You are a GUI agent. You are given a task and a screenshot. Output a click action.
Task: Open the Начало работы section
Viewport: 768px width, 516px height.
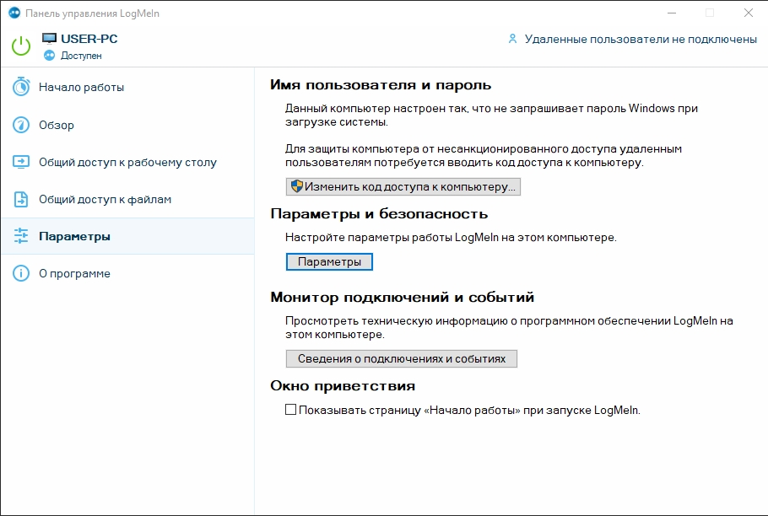click(x=81, y=87)
